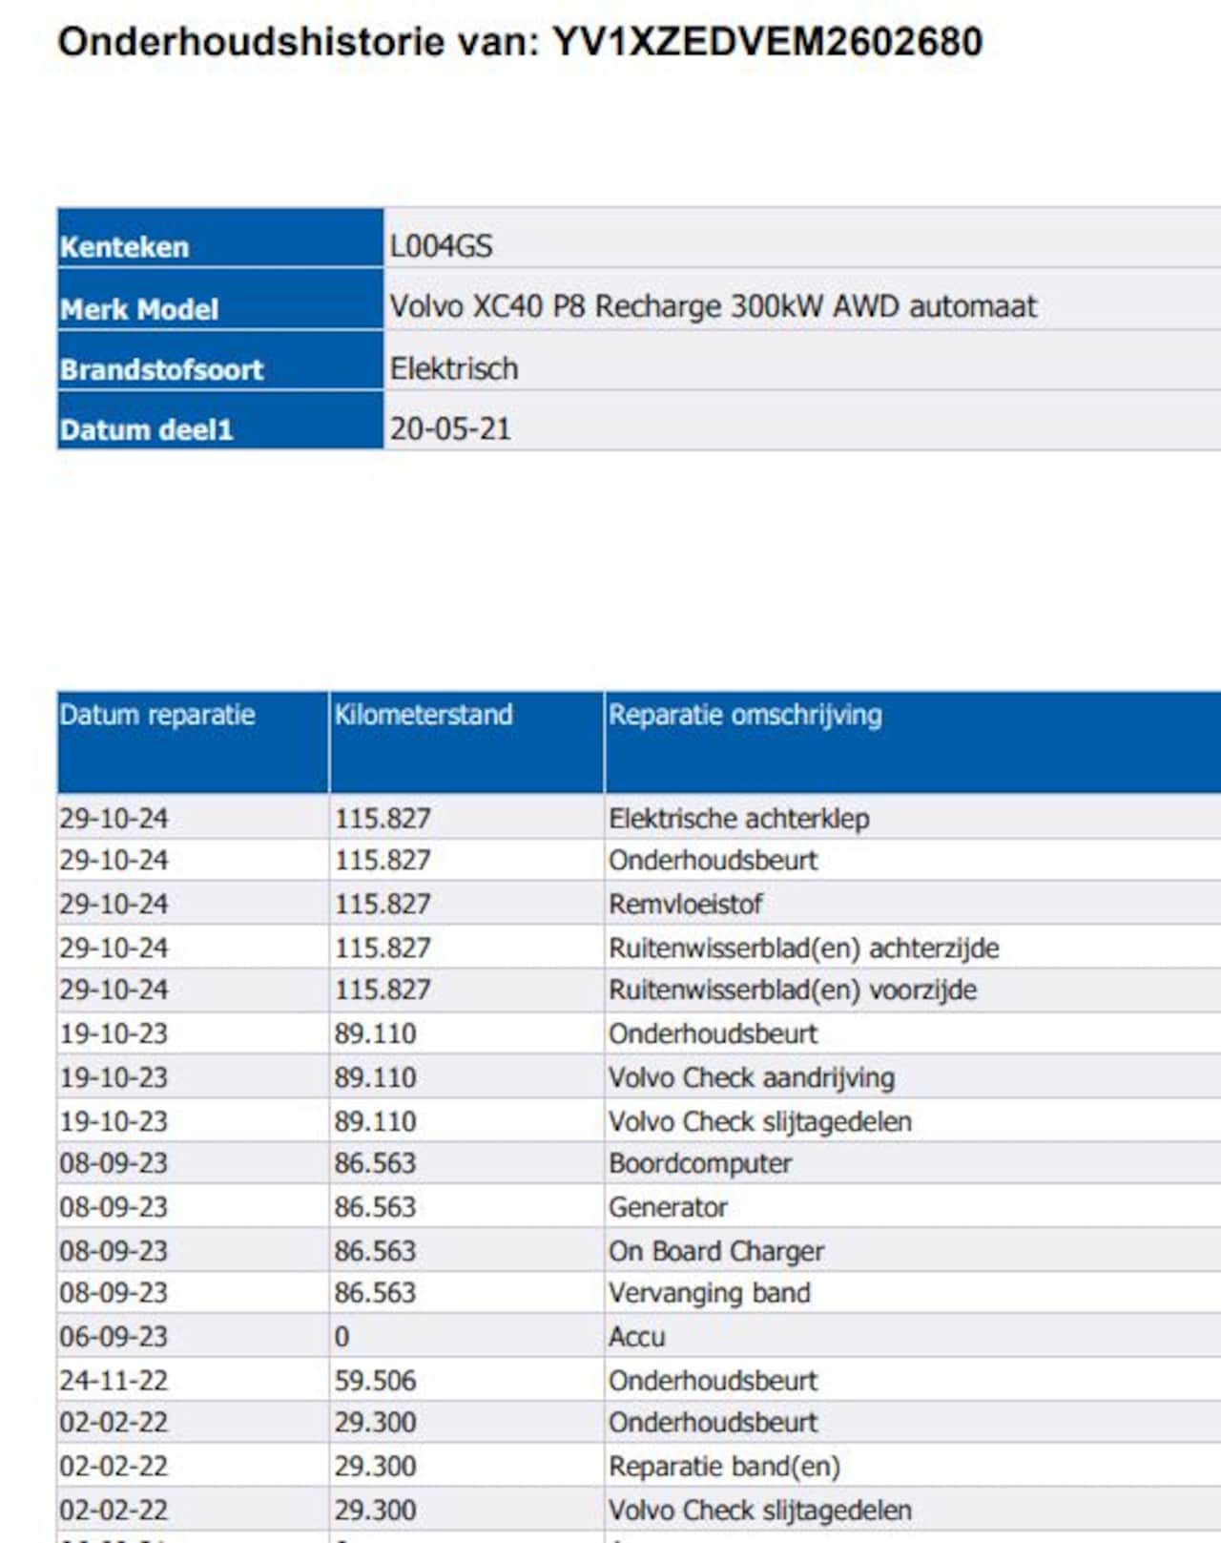Click the license plate value L004GS
The image size is (1221, 1543).
pyautogui.click(x=441, y=246)
